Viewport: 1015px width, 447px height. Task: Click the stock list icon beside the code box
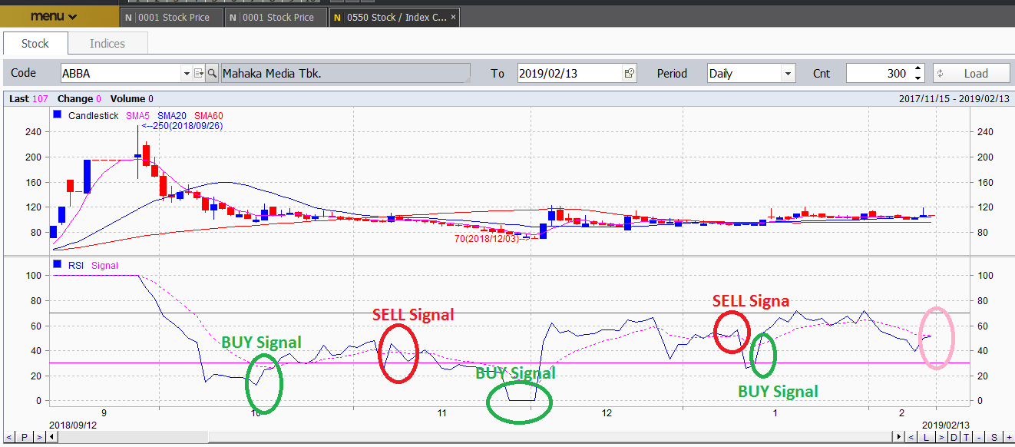click(200, 73)
